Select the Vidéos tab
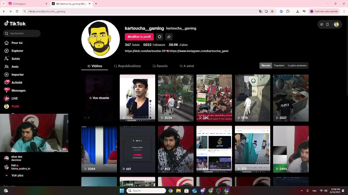The height and width of the screenshot is (195, 348). (x=95, y=66)
